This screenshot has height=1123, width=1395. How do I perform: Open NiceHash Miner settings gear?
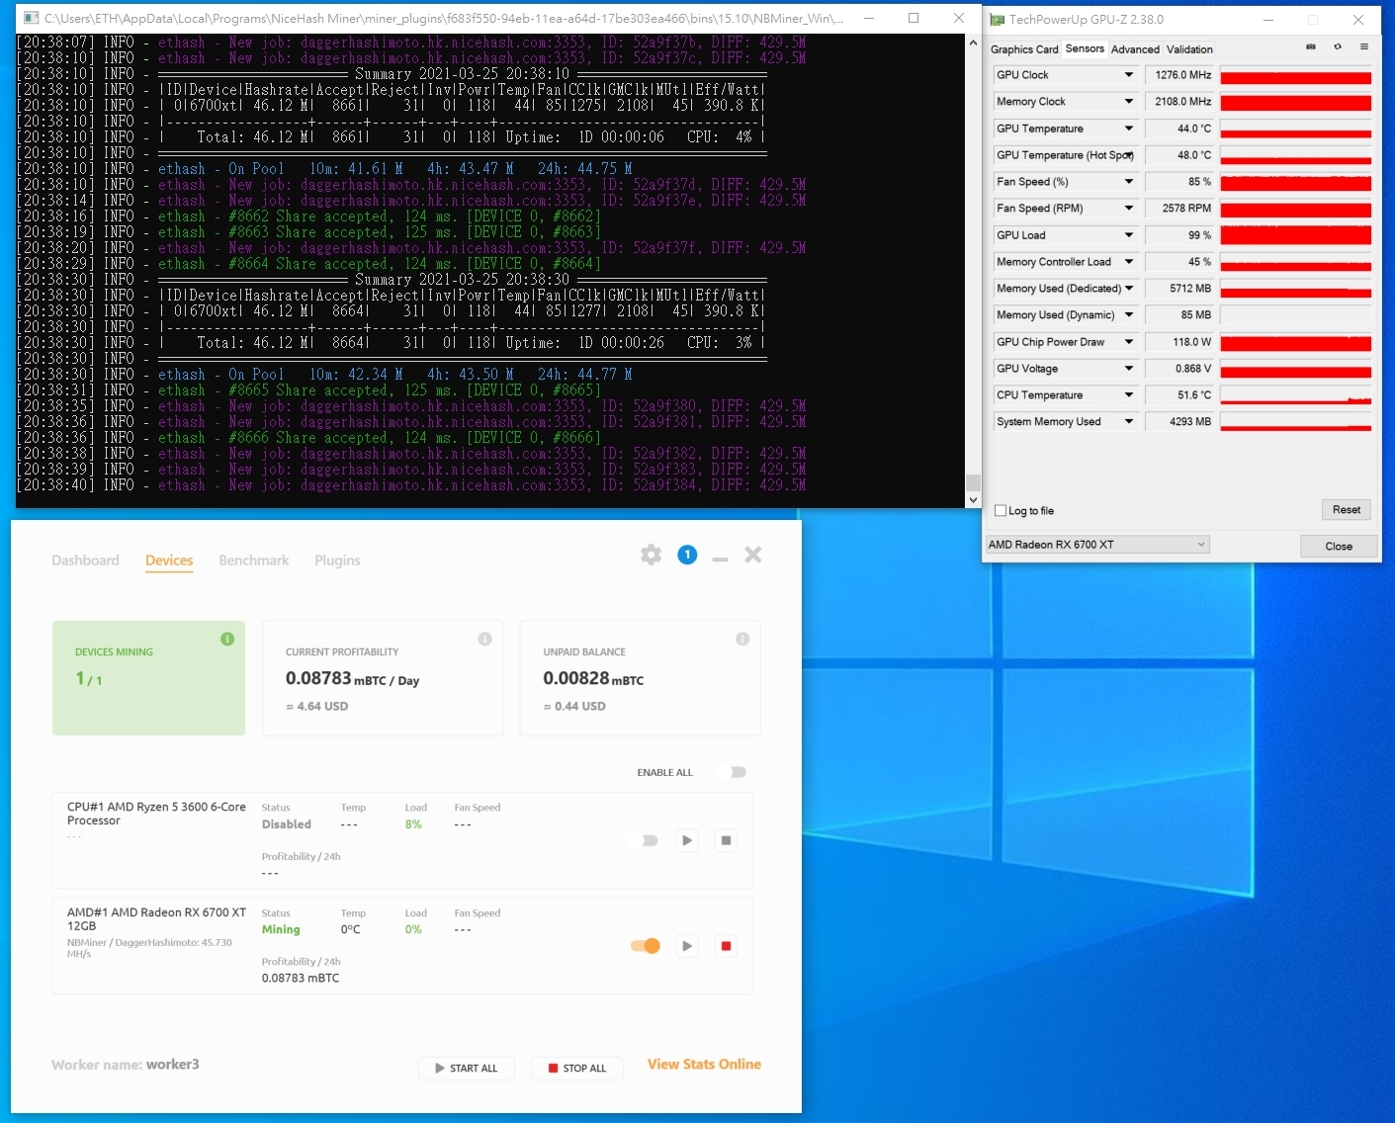click(651, 555)
